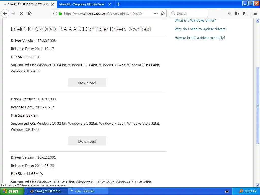This screenshot has width=260, height=195.
Task: Download the 267.9K 32bit driver
Action: click(x=87, y=141)
